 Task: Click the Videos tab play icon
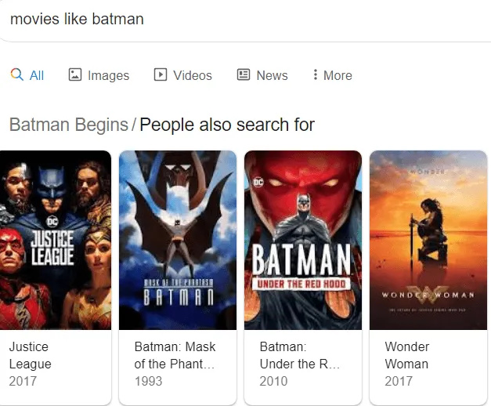tap(161, 75)
